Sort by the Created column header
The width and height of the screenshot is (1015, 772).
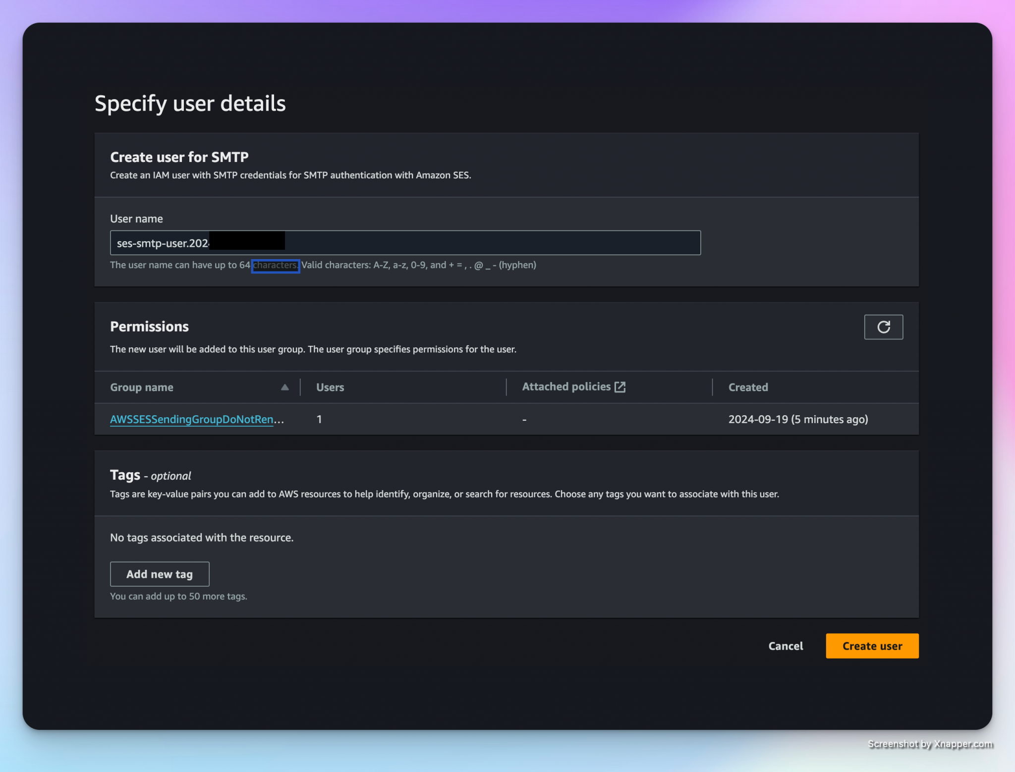point(748,387)
